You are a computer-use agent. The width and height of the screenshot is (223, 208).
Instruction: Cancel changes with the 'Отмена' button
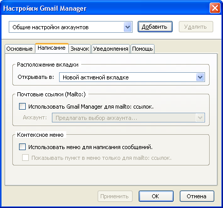pos(197,196)
